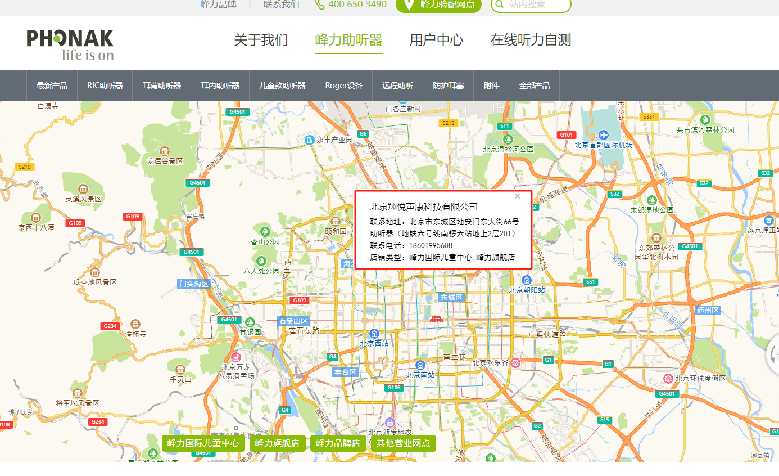
Task: Click the 通州区 district label
Action: coord(708,311)
